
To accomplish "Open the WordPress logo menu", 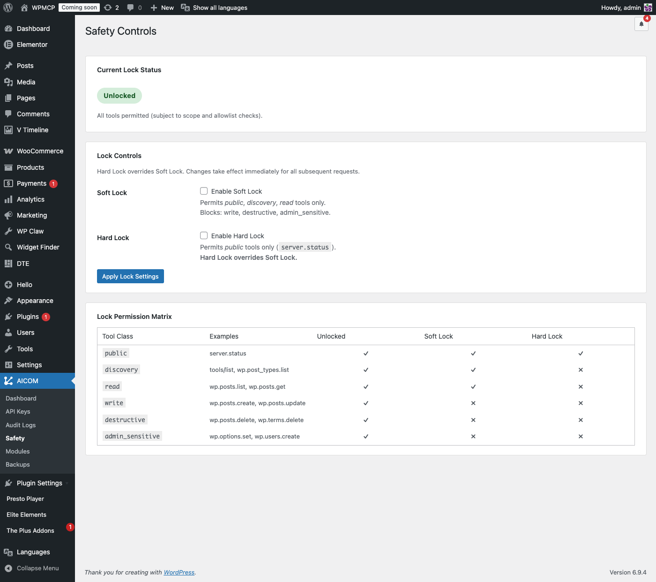I will click(7, 8).
